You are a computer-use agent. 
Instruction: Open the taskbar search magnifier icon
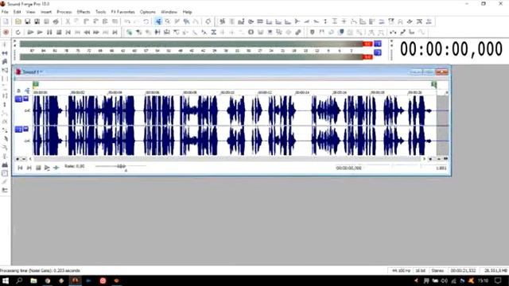[x=19, y=280]
